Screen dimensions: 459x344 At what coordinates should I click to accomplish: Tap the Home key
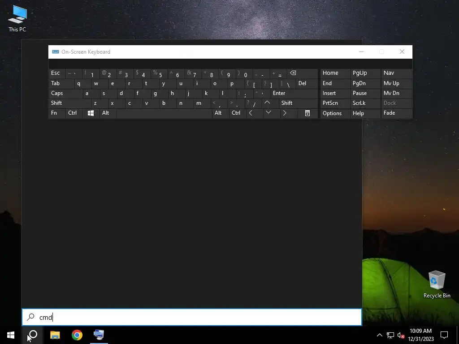point(335,73)
